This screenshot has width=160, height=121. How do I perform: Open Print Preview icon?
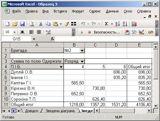(32, 24)
